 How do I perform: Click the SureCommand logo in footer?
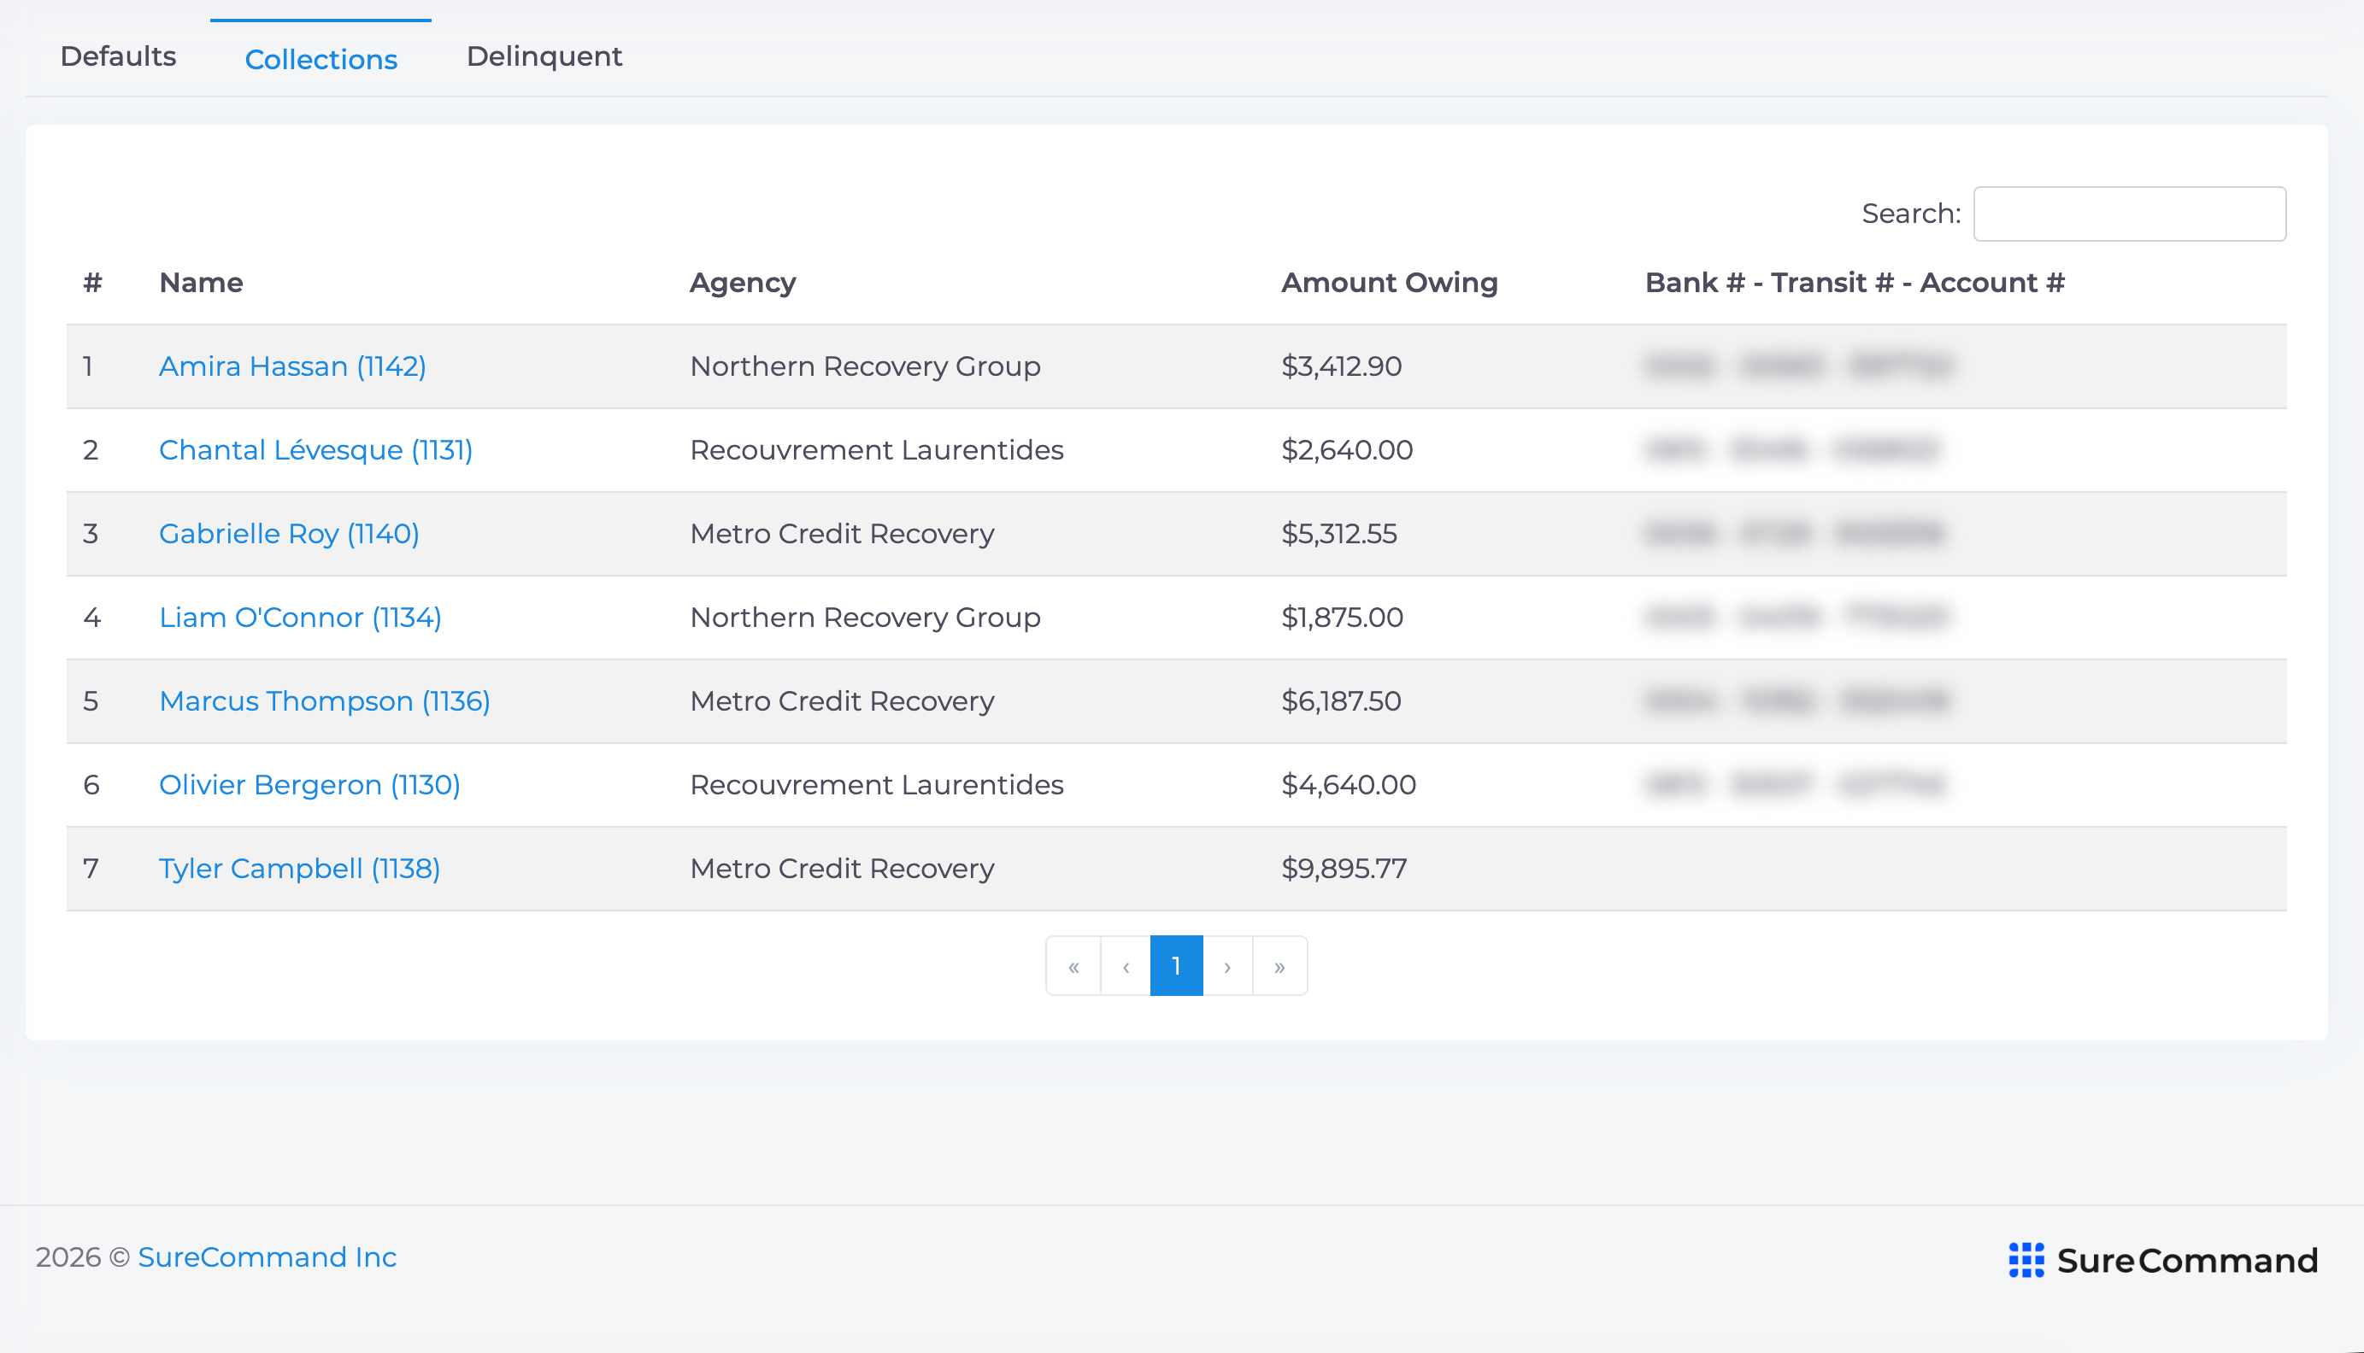[2163, 1260]
